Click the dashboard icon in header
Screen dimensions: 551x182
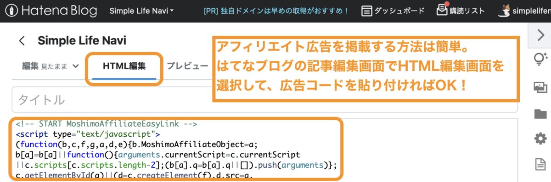tap(366, 11)
